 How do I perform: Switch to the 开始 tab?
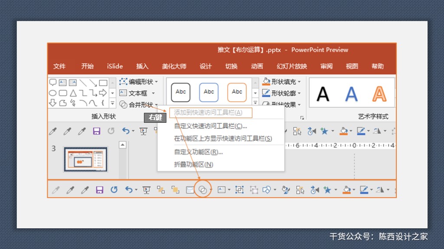click(x=87, y=66)
